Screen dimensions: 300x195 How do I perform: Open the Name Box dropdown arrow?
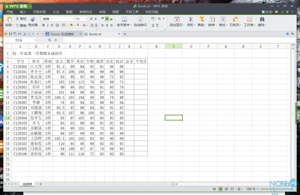(35, 40)
